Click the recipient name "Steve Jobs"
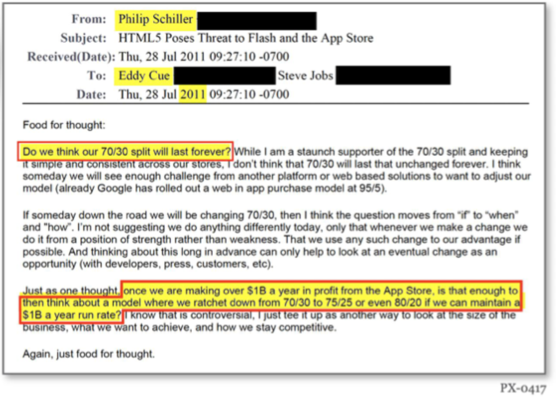Viewport: 556px width, 399px height. [x=305, y=76]
